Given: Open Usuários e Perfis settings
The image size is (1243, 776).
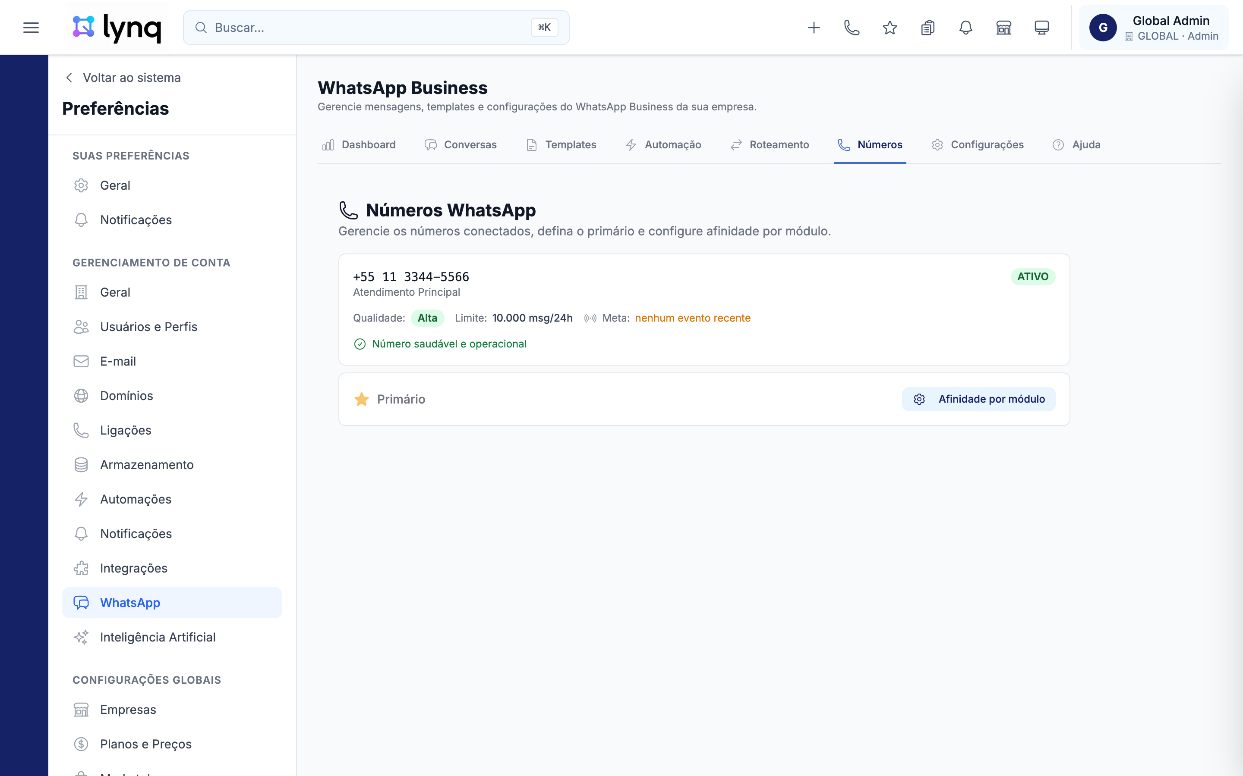Looking at the screenshot, I should point(172,327).
